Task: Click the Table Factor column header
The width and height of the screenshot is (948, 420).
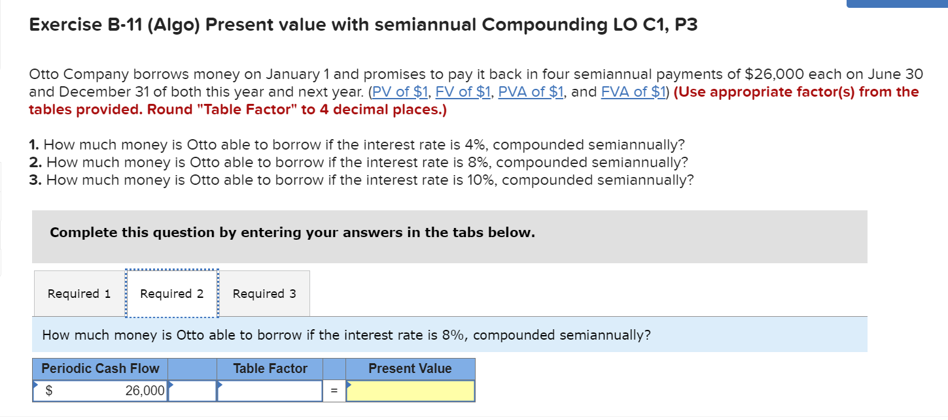Action: tap(269, 368)
